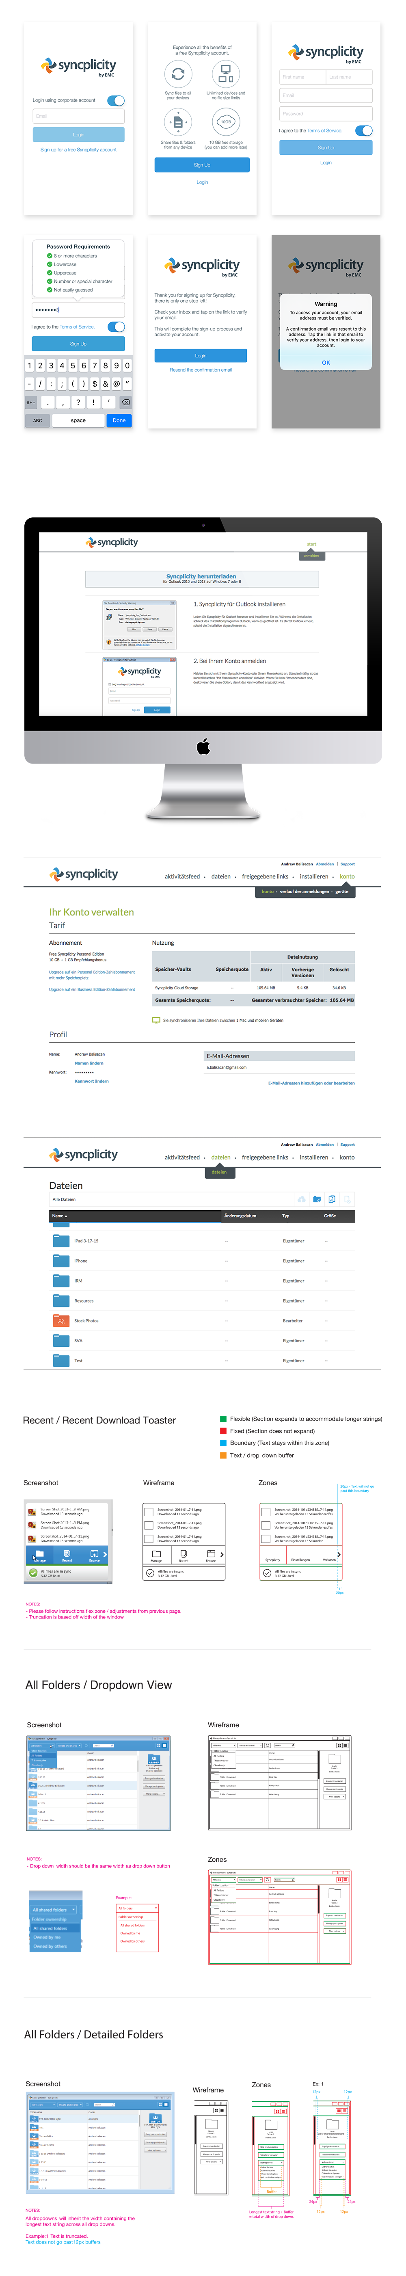406x2276 pixels.
Task: Select the dateien tab on the Dateien page
Action: coord(220,1157)
